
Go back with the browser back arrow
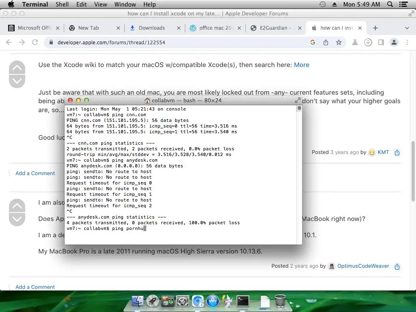(9, 42)
